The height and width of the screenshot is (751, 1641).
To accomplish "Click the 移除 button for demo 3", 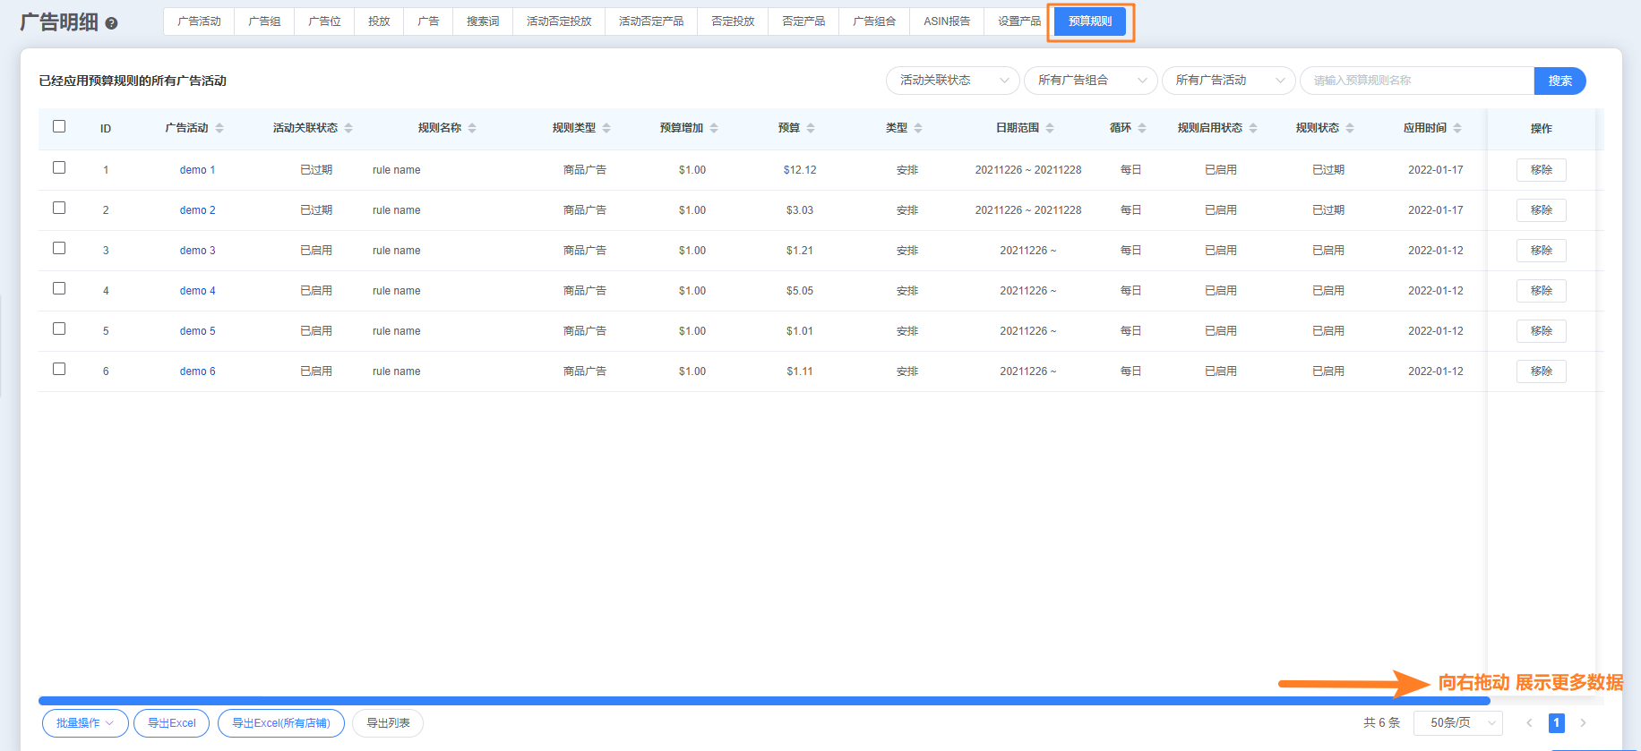I will [1541, 251].
